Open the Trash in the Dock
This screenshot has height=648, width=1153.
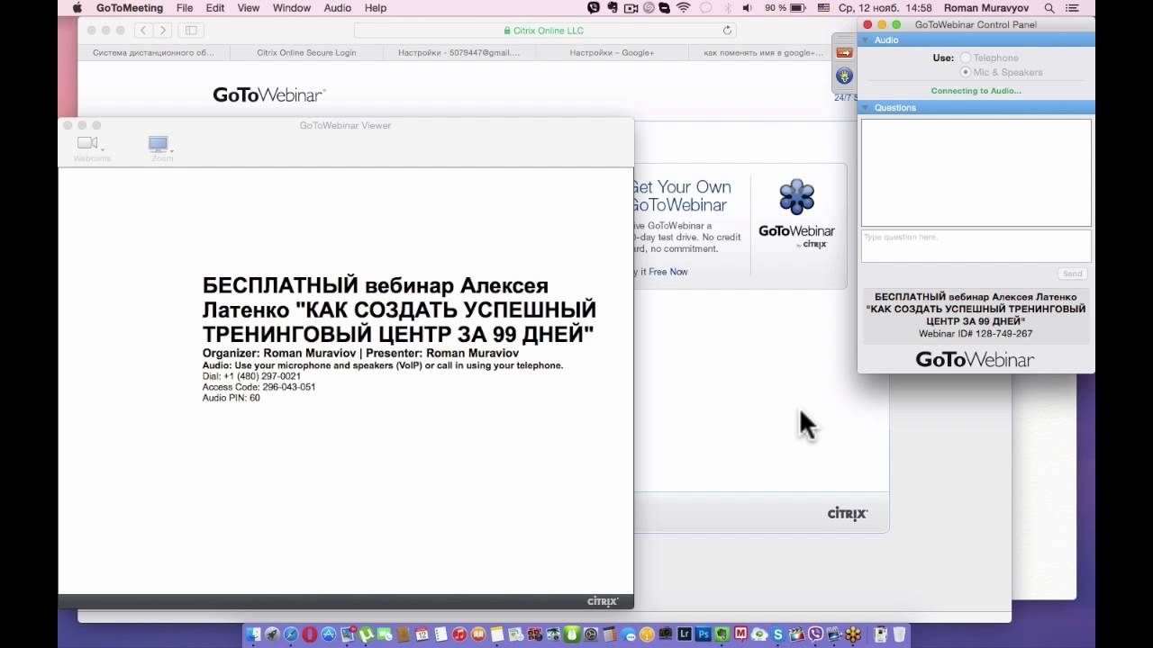899,634
